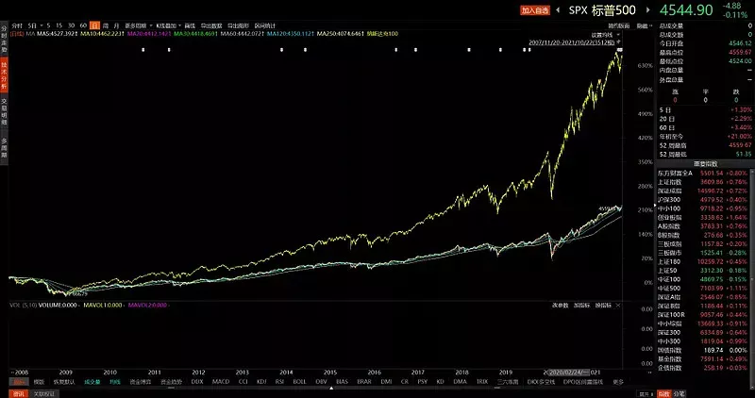This screenshot has height=398, width=755.
Task: Toggle the 隐藏 side panel option
Action: 644,24
